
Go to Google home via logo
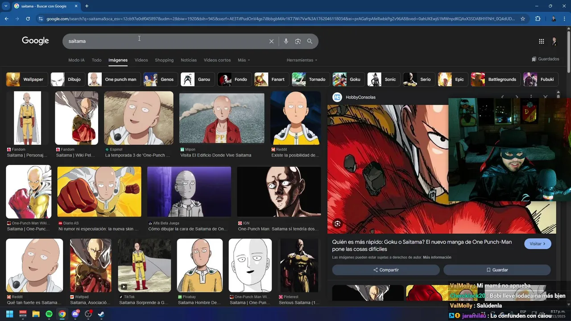click(35, 41)
